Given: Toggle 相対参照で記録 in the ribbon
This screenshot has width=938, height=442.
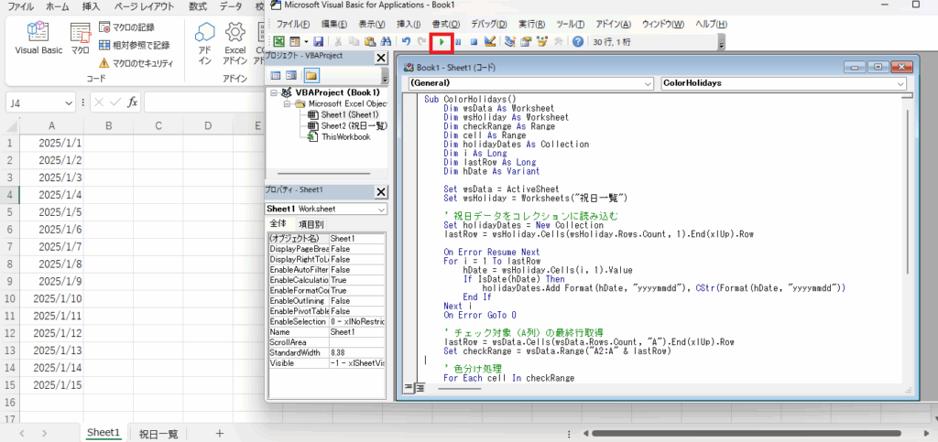Looking at the screenshot, I should (x=134, y=45).
